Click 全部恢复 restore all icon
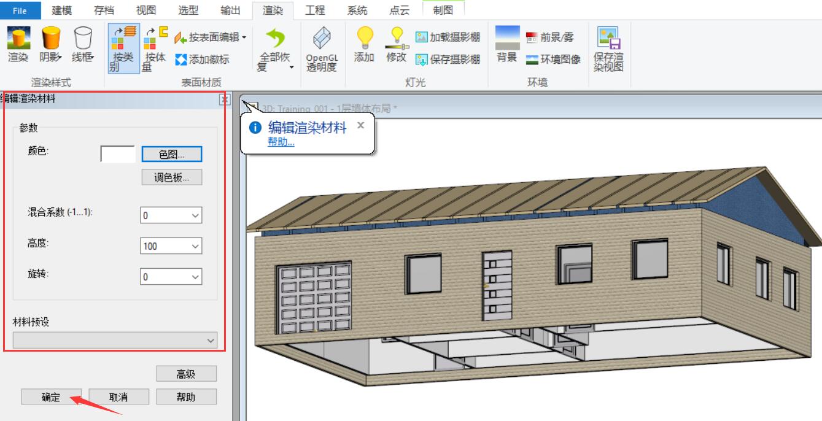 [x=275, y=39]
